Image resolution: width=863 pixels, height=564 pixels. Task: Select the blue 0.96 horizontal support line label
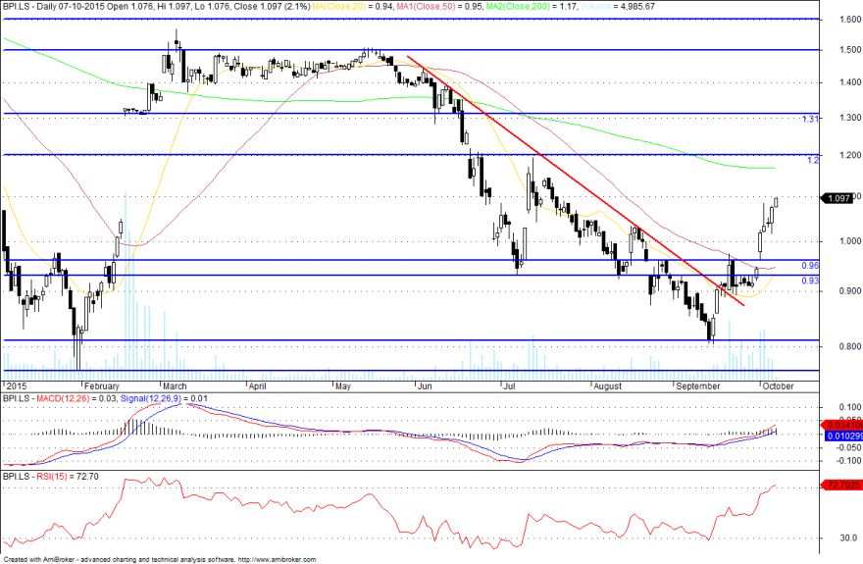810,266
